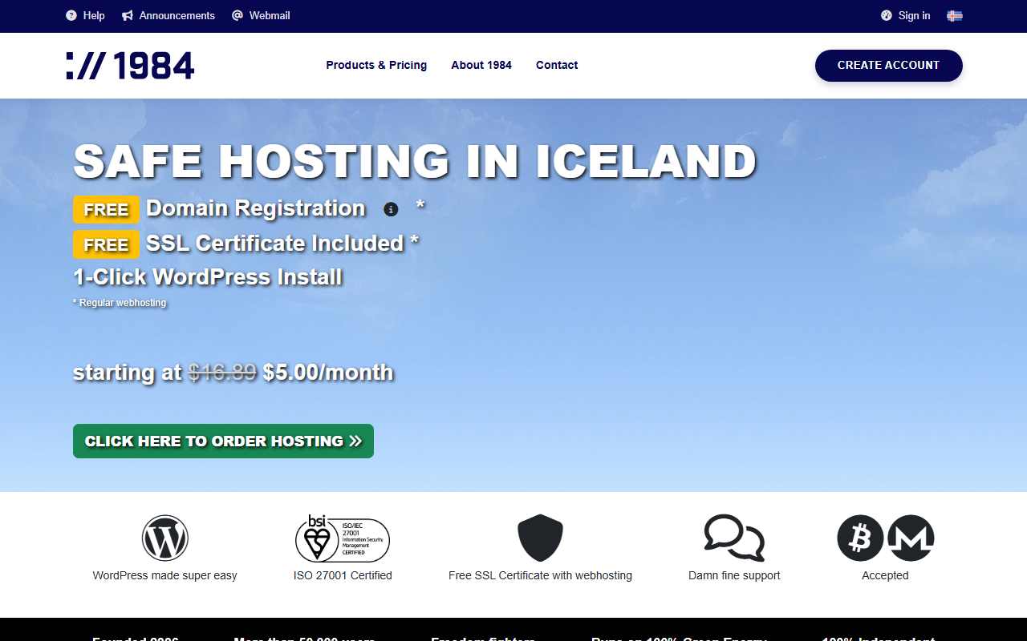This screenshot has width=1027, height=641.
Task: Open the Contact menu item
Action: pyautogui.click(x=557, y=65)
